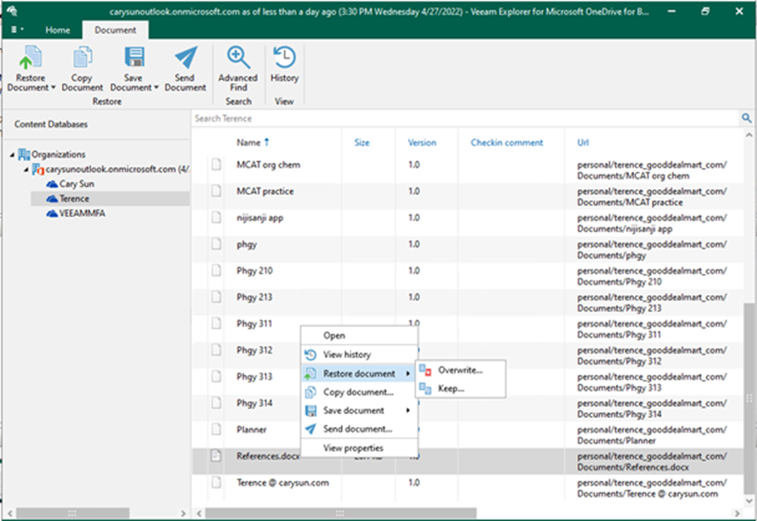
Task: Click the Cary Sun OneDrive cloud icon
Action: pos(52,183)
